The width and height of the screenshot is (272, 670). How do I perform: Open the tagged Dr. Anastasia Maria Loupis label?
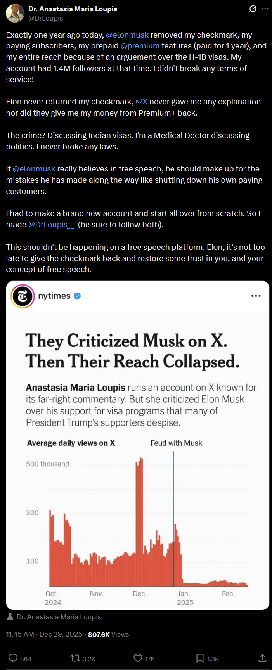59,617
